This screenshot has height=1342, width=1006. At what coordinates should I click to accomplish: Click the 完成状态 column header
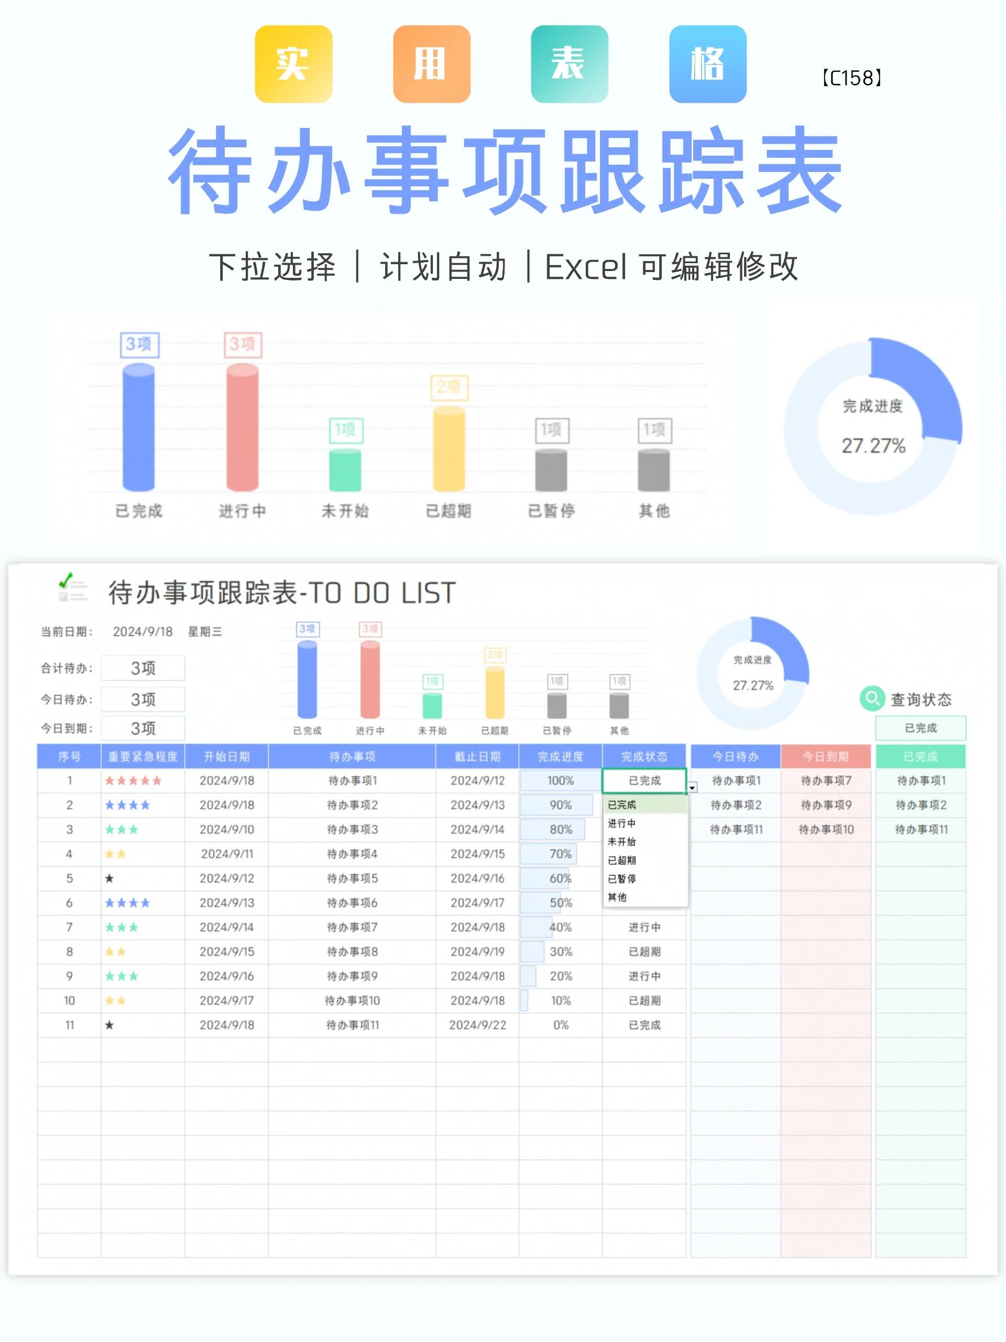(x=644, y=756)
